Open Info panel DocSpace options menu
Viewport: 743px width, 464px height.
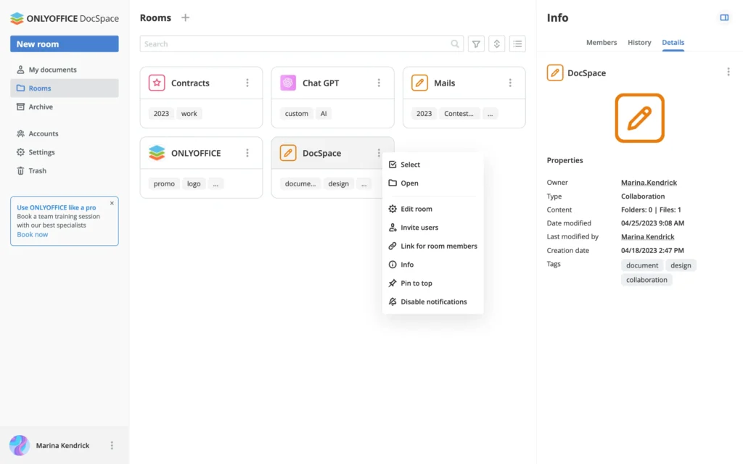[728, 72]
